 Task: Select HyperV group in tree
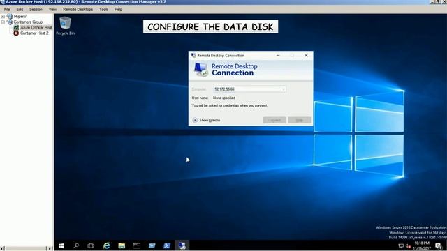point(20,17)
